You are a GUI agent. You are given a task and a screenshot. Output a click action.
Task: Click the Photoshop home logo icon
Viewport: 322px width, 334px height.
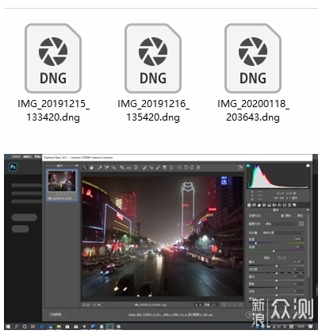click(x=13, y=167)
